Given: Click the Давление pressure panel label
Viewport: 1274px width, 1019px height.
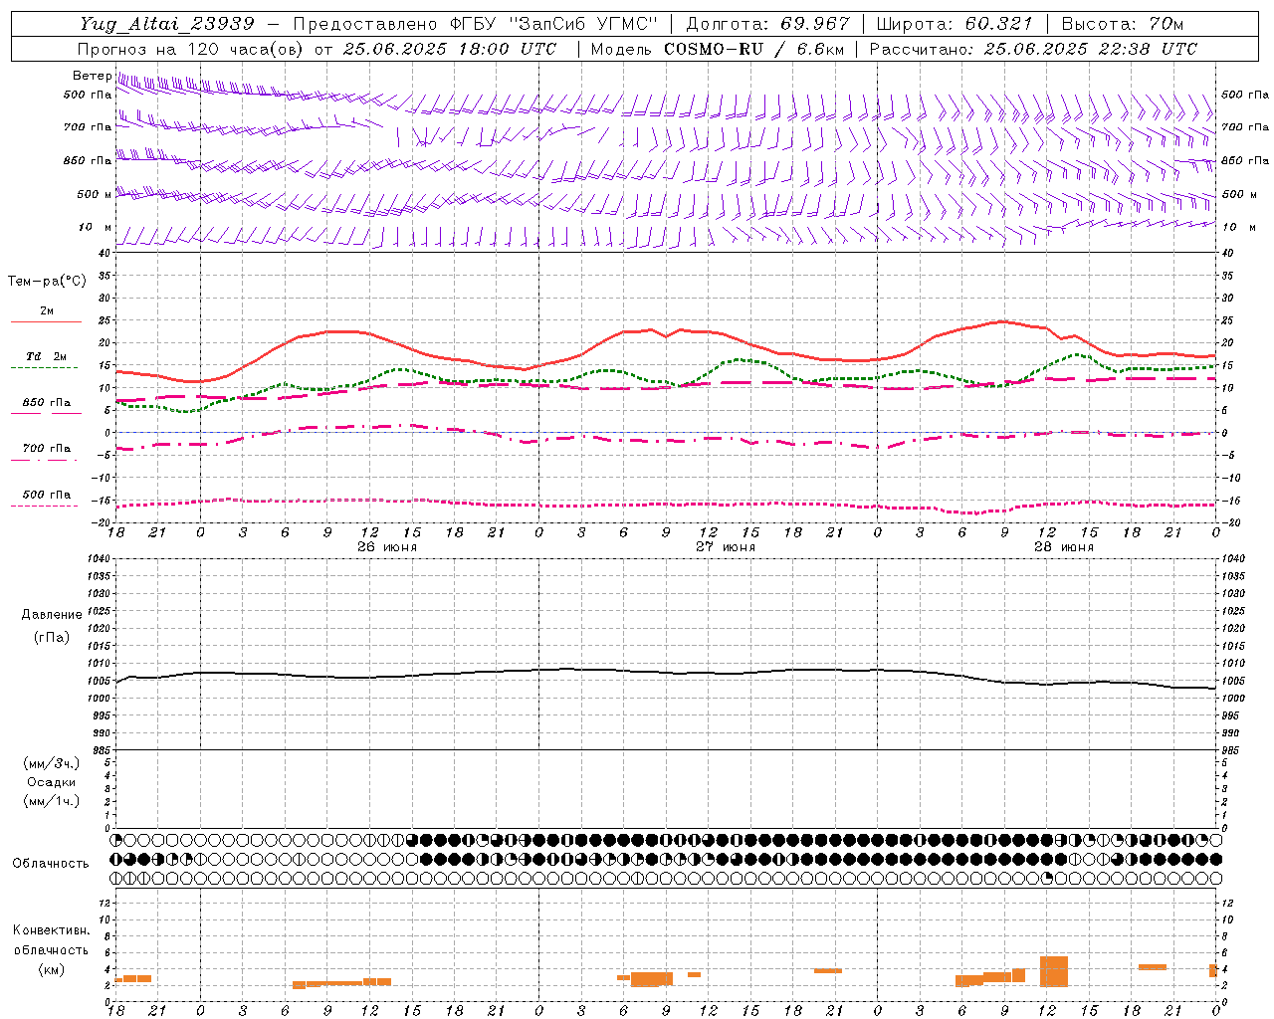Looking at the screenshot, I should pyautogui.click(x=52, y=615).
